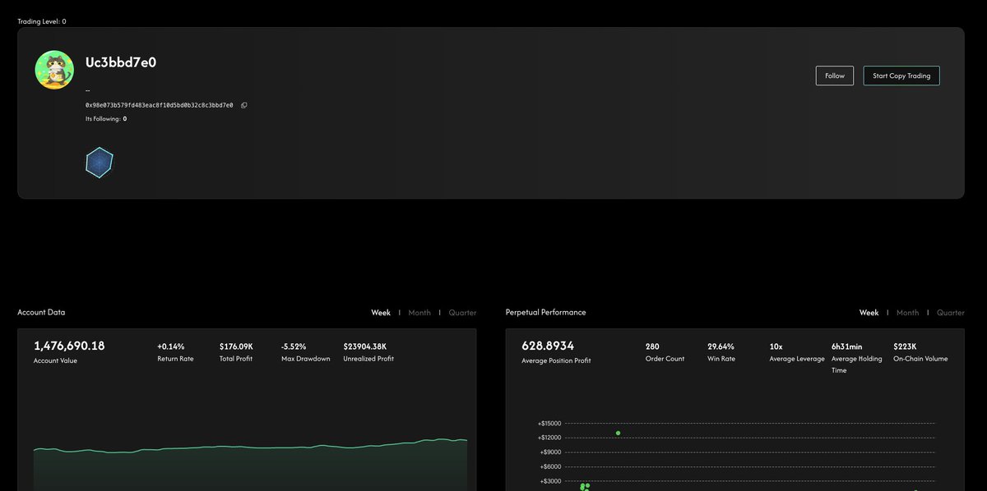
Task: Open the cat profile avatar
Action: point(54,70)
